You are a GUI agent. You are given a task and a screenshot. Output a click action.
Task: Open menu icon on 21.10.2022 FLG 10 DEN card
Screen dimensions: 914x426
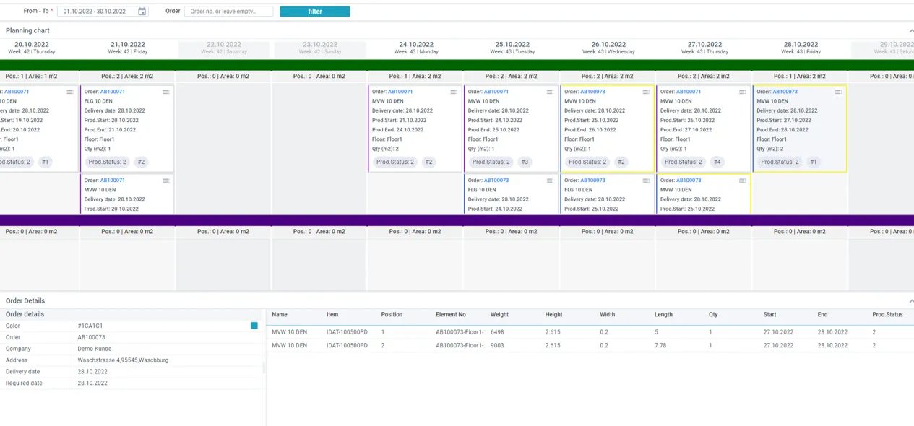tap(165, 92)
